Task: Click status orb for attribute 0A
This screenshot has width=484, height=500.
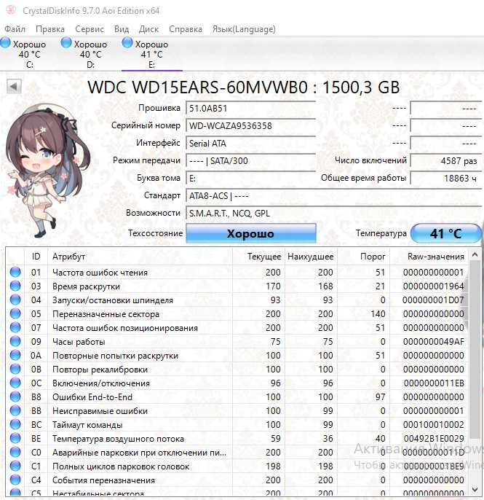Action: click(15, 355)
